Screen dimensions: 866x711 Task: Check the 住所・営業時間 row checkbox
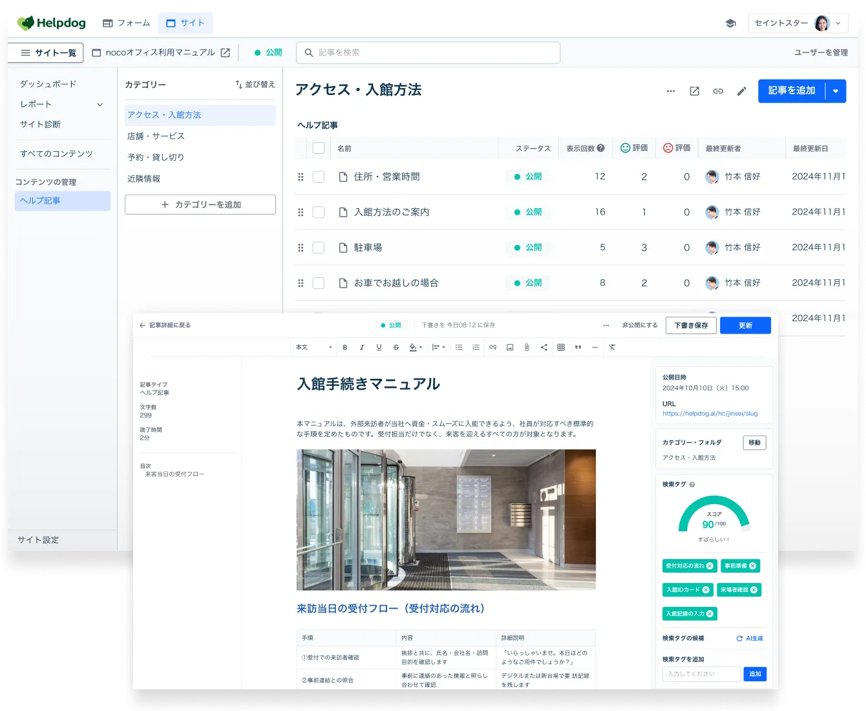pos(319,177)
